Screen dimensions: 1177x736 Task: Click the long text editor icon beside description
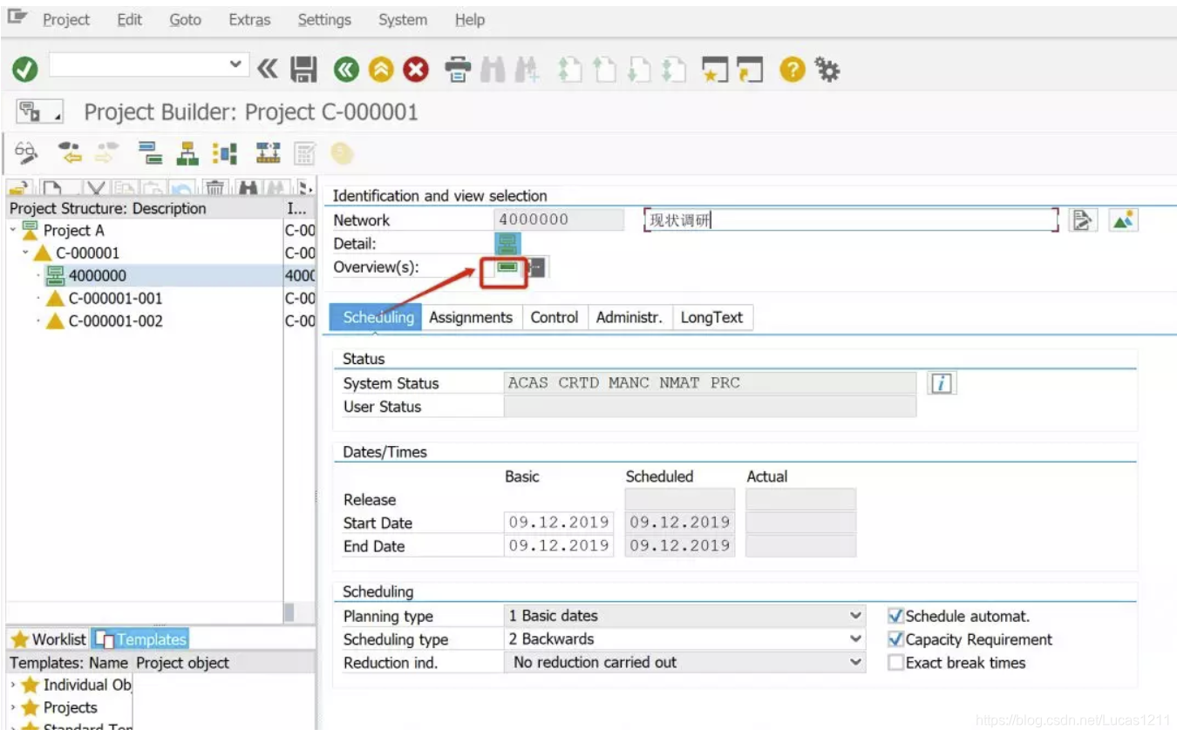pos(1082,220)
